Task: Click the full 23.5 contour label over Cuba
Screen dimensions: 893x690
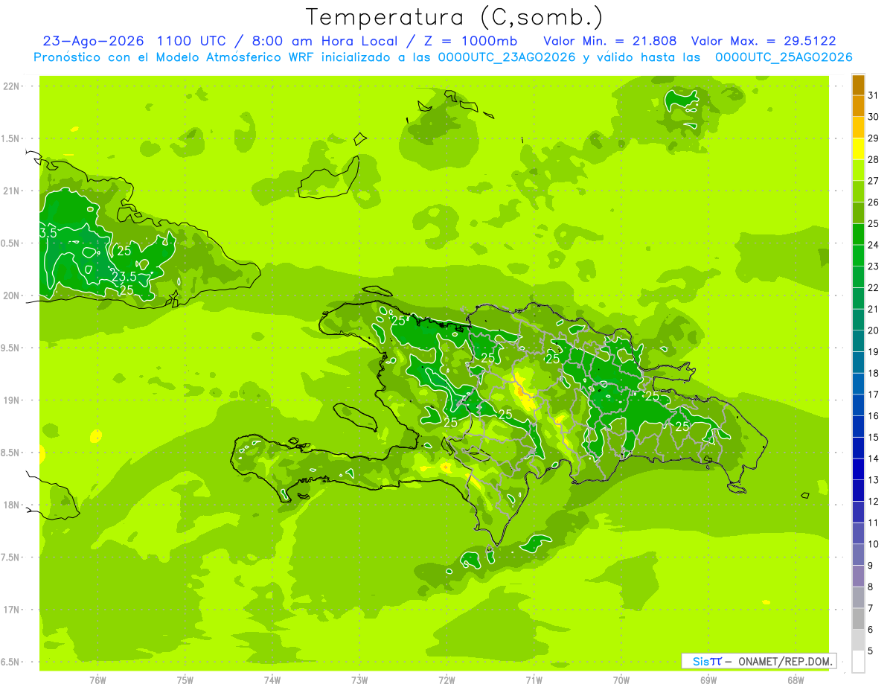Action: [x=124, y=277]
